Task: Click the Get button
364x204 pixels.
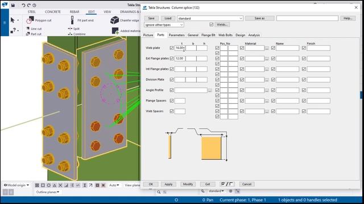Action: point(208,184)
